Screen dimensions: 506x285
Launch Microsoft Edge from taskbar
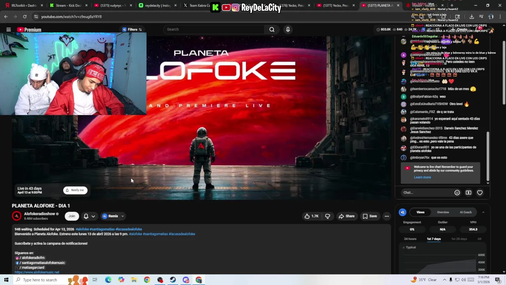coord(108,280)
